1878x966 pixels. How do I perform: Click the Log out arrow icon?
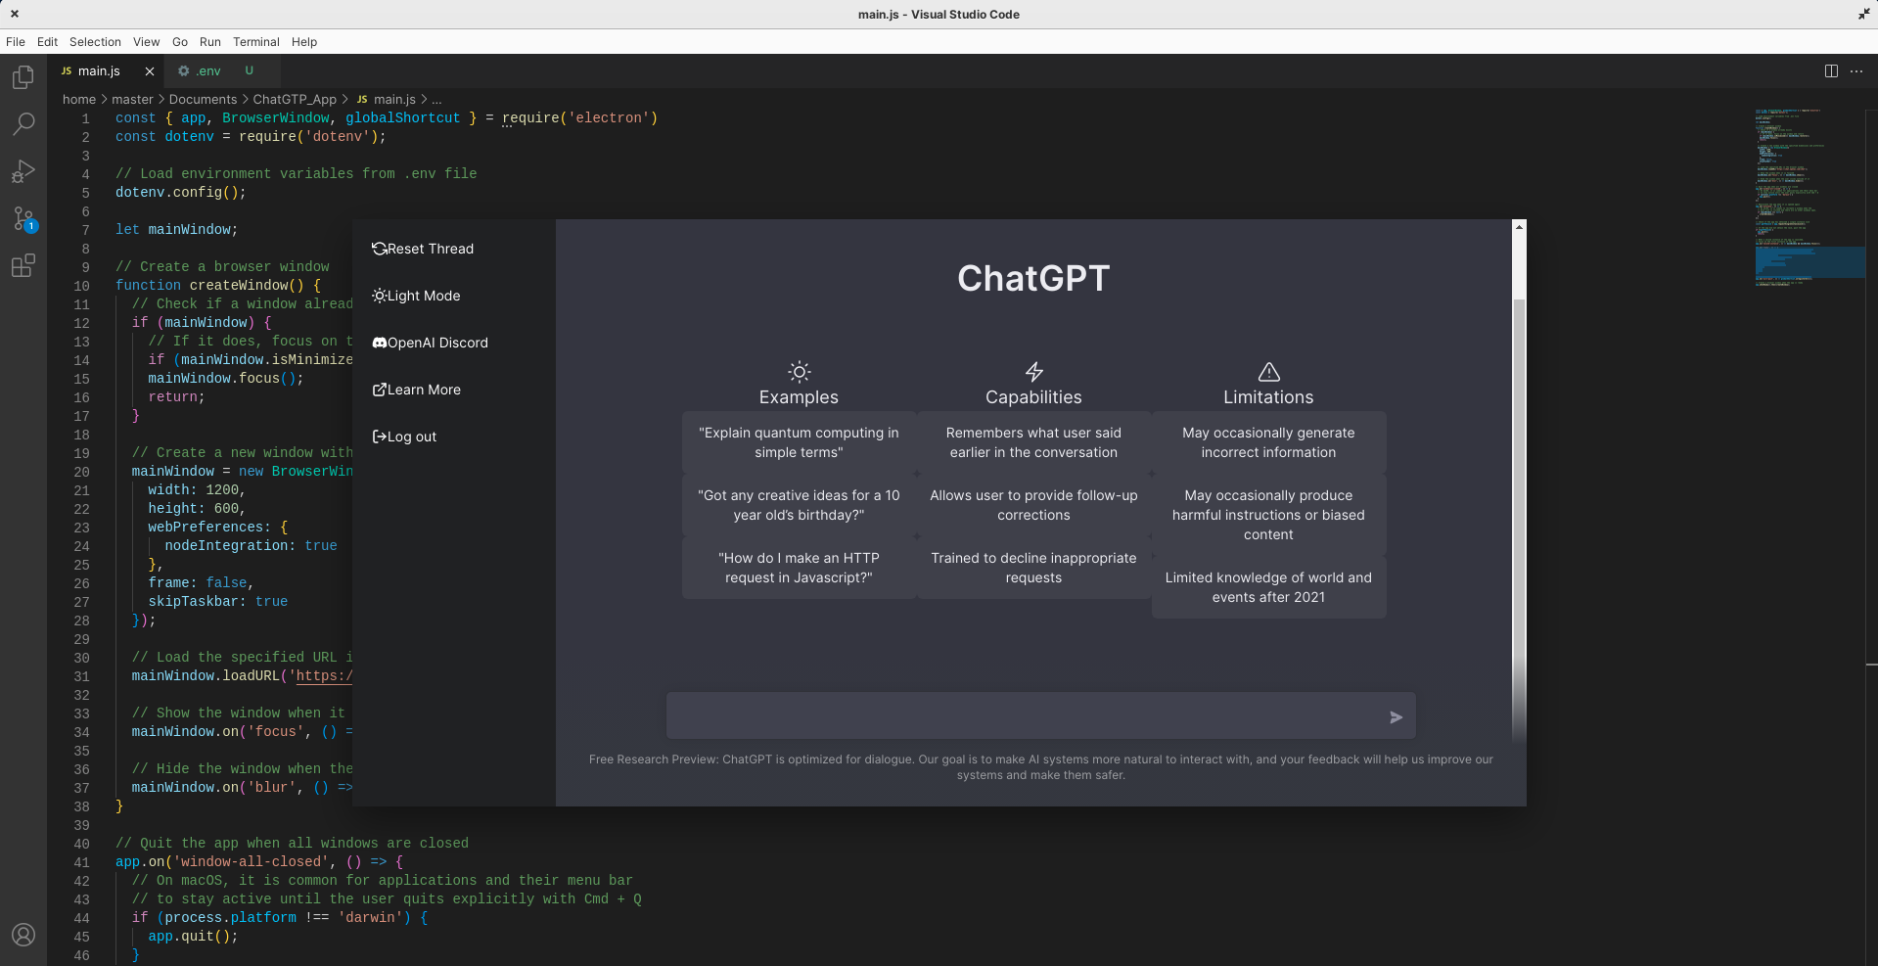(x=379, y=437)
